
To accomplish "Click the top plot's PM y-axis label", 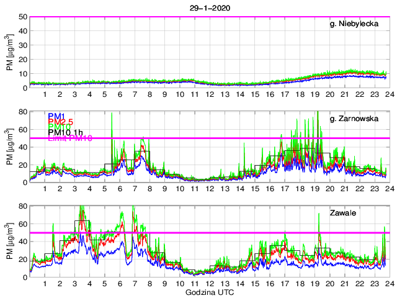I will [x=11, y=53].
